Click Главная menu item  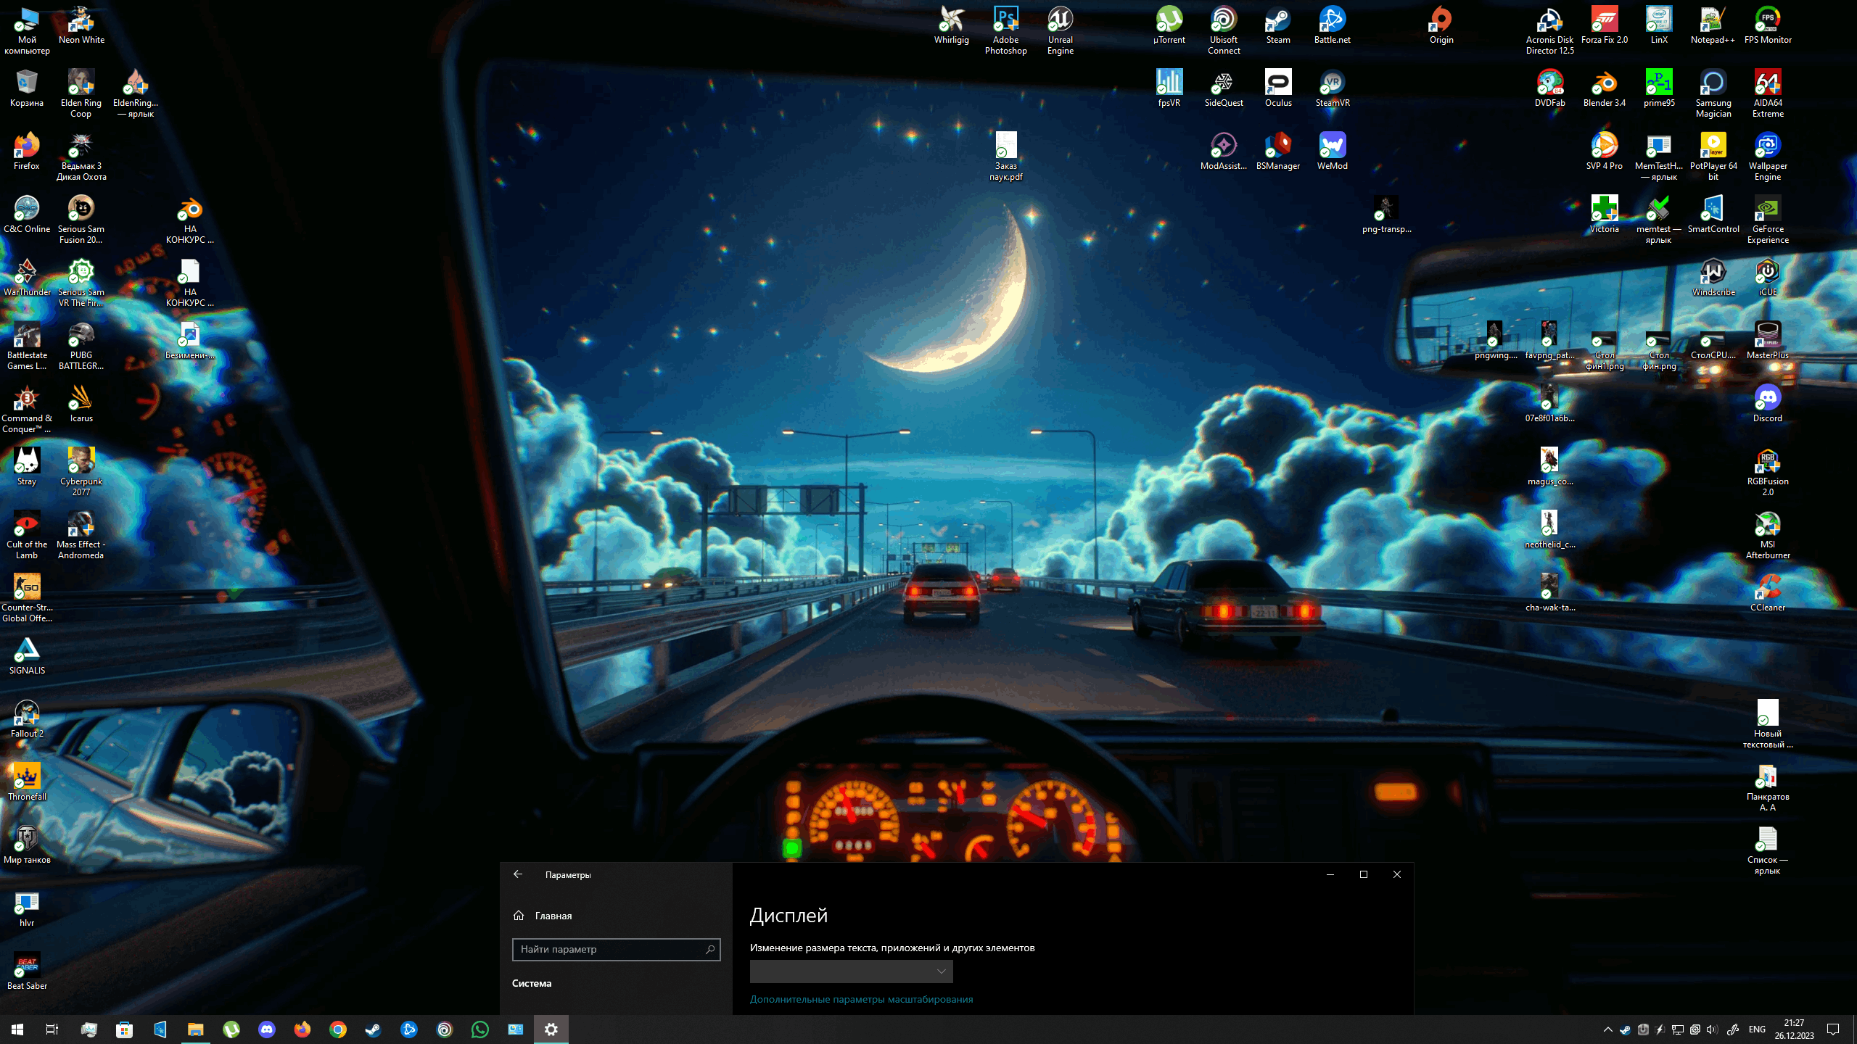tap(552, 914)
